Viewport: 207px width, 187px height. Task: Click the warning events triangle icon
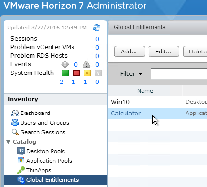coord(86,64)
